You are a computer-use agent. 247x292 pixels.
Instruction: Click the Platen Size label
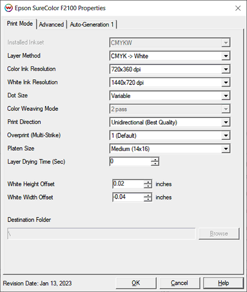(x=21, y=148)
